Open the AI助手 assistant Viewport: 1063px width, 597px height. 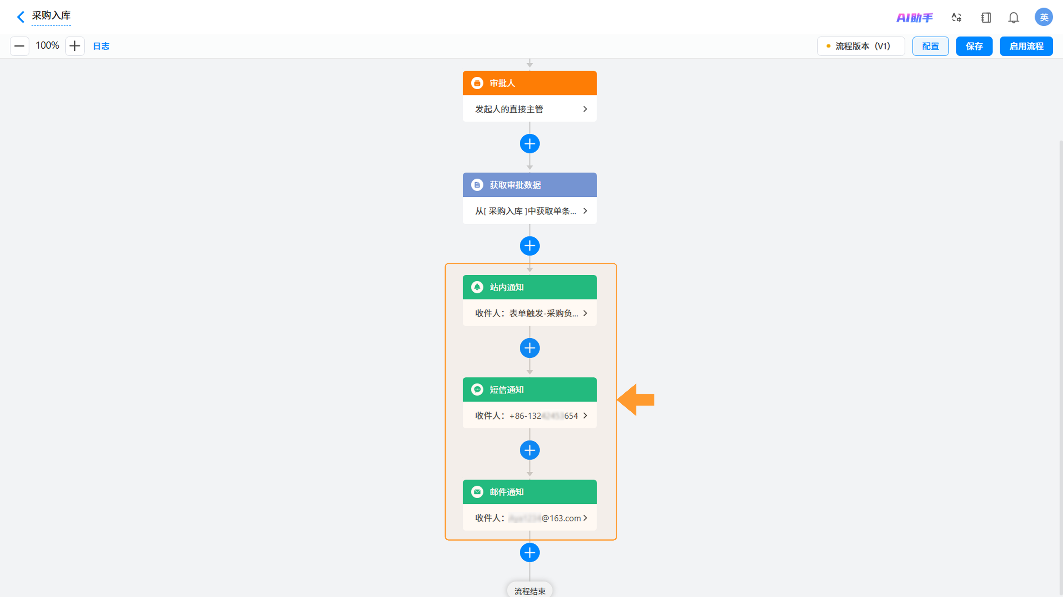click(914, 18)
